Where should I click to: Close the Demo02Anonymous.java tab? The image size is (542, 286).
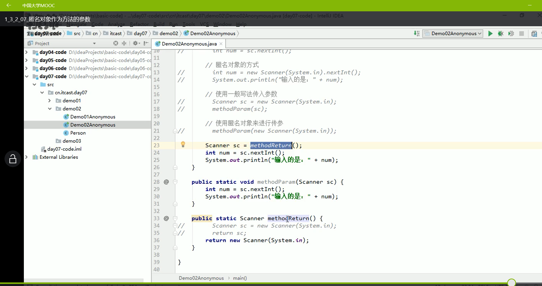pos(221,44)
